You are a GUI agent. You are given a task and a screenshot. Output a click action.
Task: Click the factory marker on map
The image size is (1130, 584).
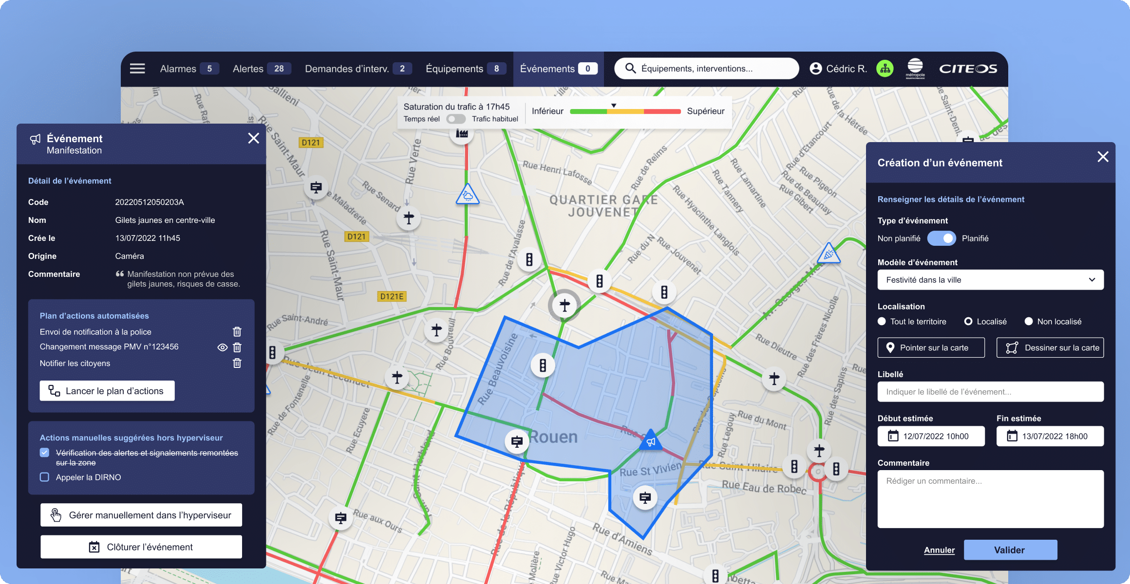[461, 133]
